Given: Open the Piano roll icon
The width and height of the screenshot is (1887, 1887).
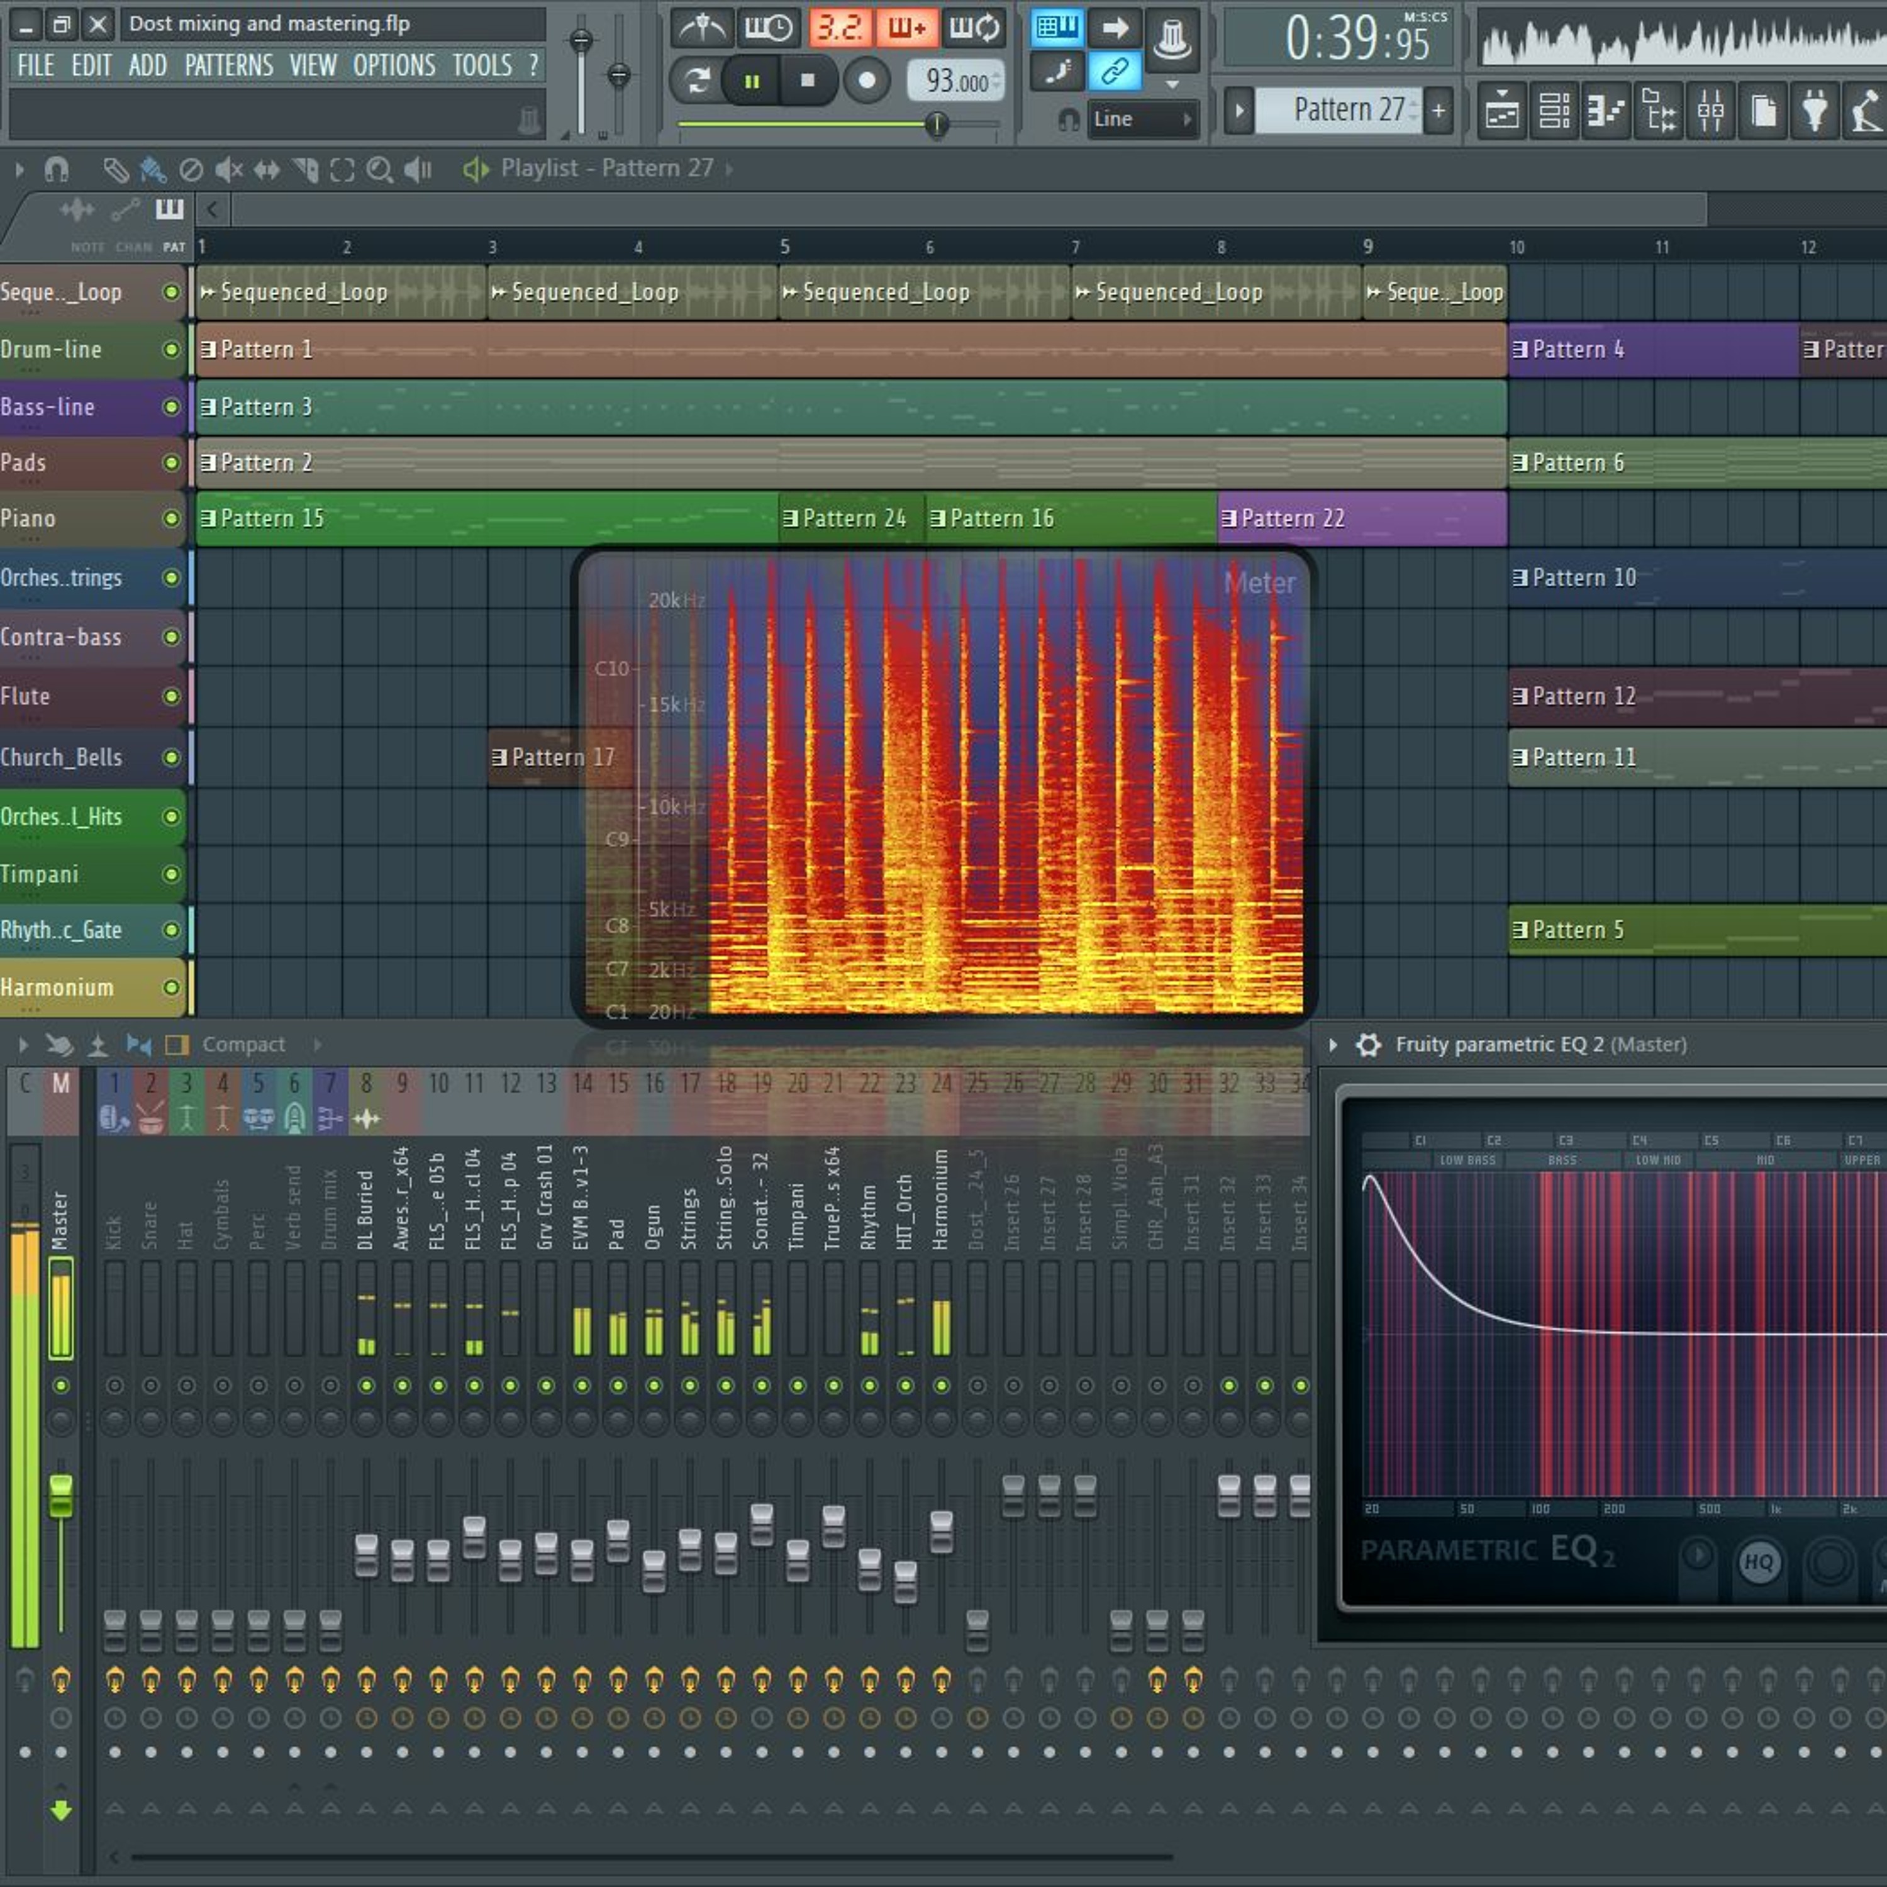Looking at the screenshot, I should (1606, 110).
